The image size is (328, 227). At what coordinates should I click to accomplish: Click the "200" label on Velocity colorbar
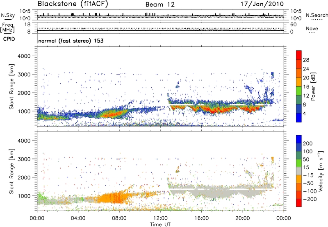308,143
